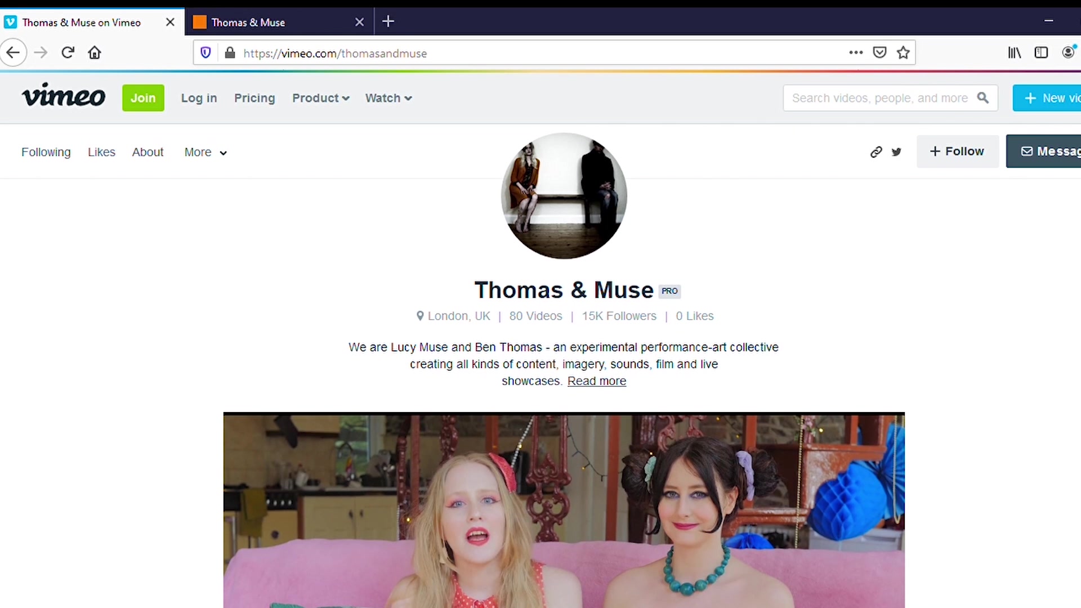Open tracking protection shield icon

206,53
